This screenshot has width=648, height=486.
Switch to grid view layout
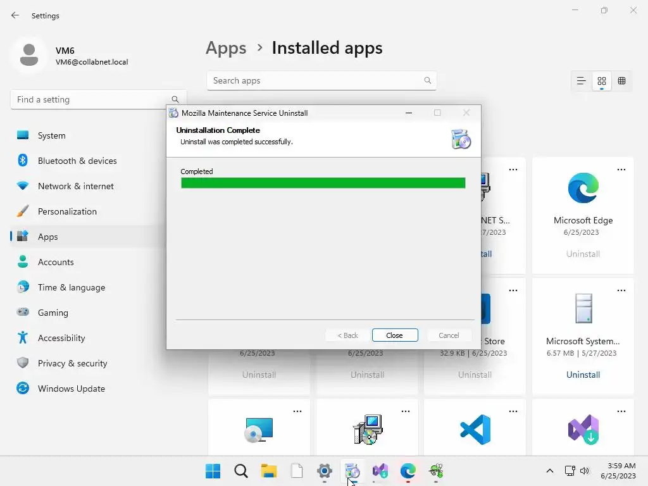602,80
